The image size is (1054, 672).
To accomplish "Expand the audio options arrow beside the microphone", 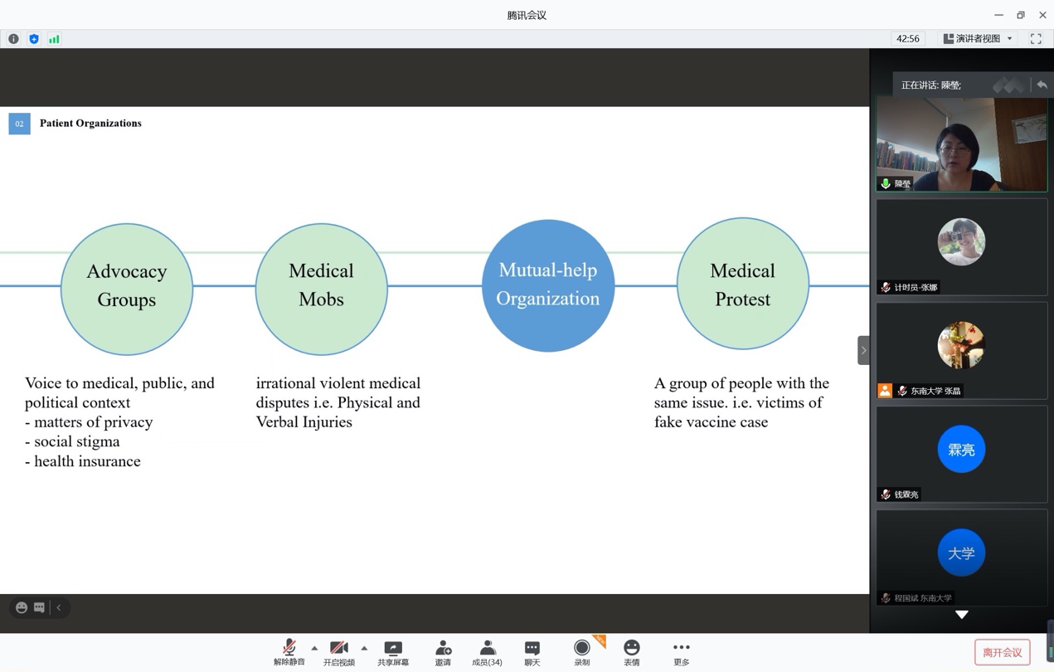I will pos(314,648).
